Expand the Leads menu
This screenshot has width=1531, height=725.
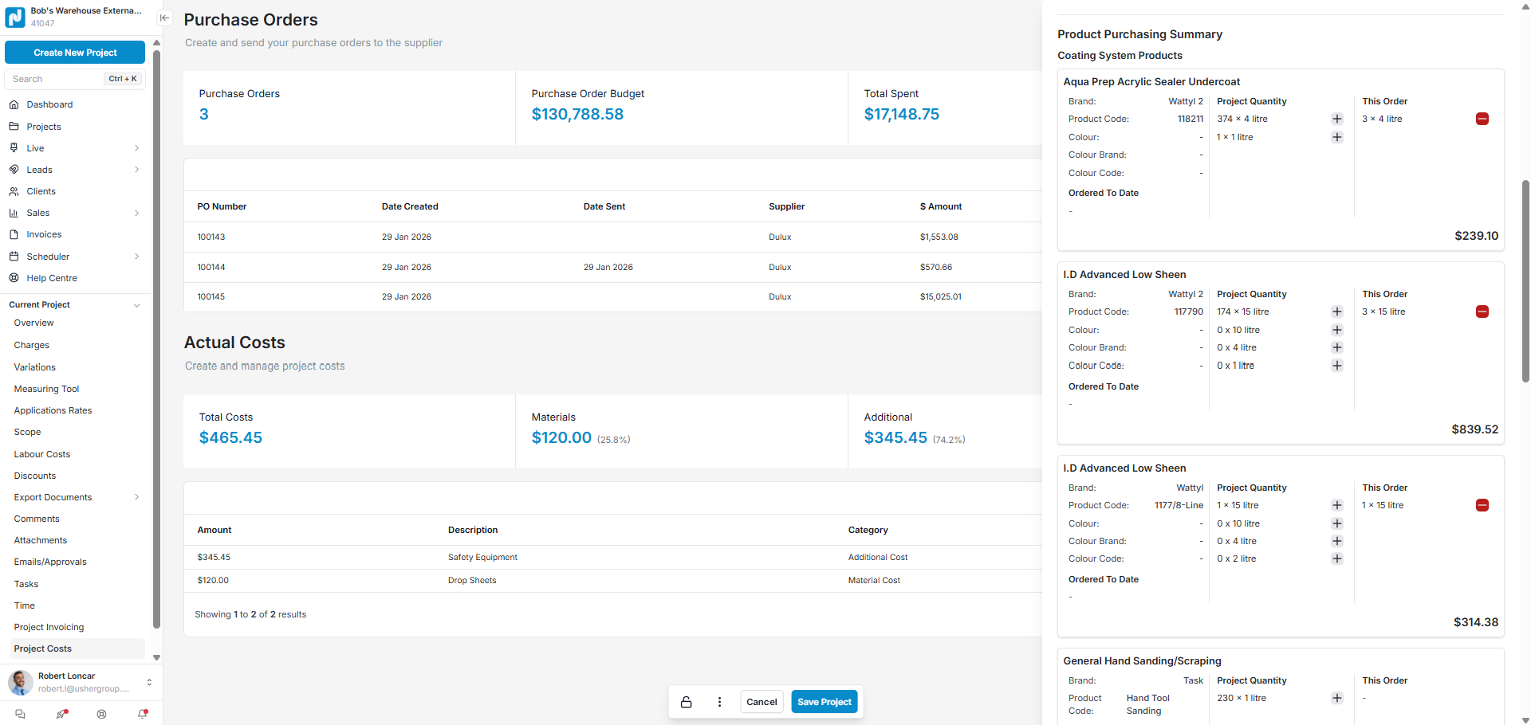136,170
